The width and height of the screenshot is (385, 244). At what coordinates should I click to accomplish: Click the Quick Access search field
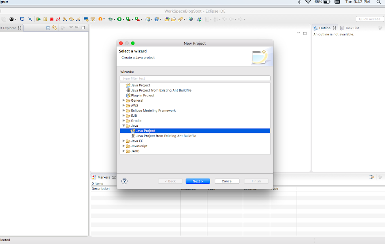click(369, 19)
